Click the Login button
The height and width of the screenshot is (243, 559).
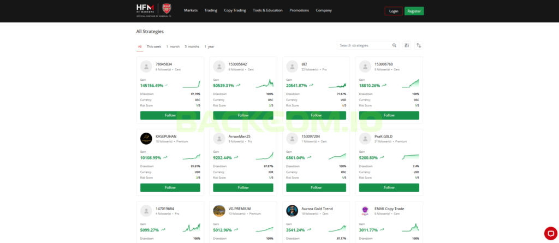[x=394, y=11]
